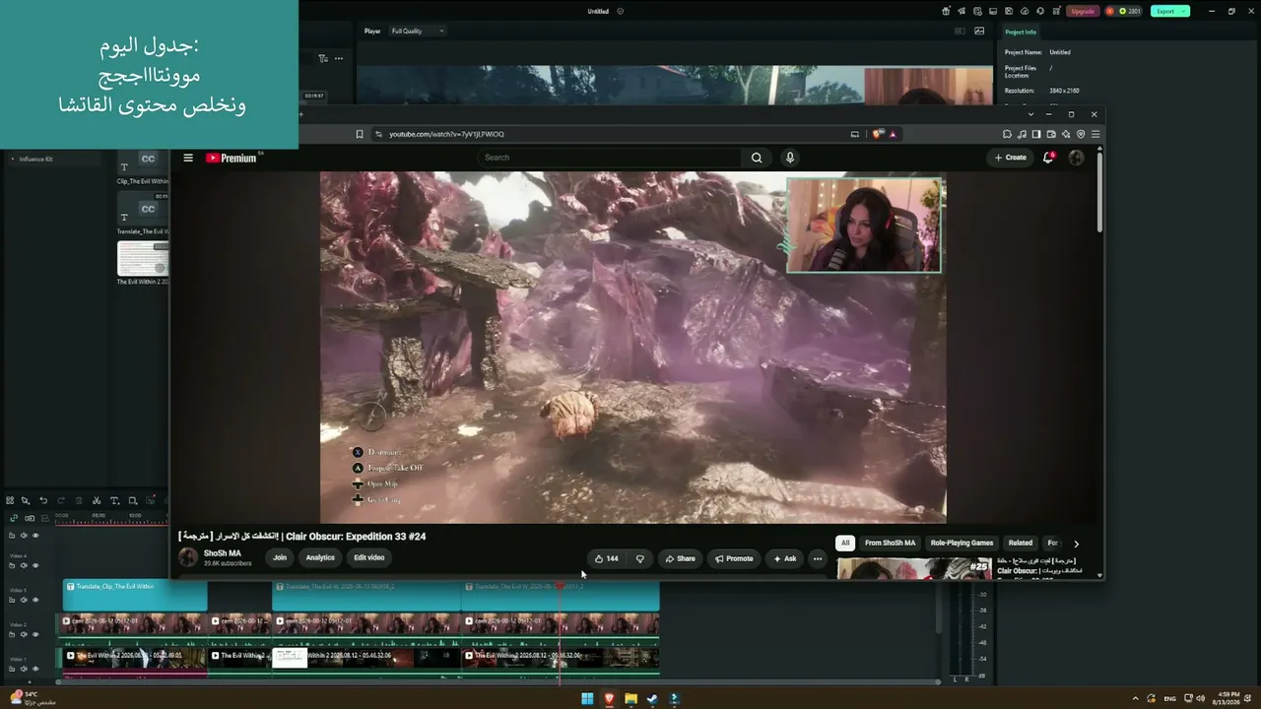
Task: Open the snapshot image icon above the player
Action: (979, 31)
